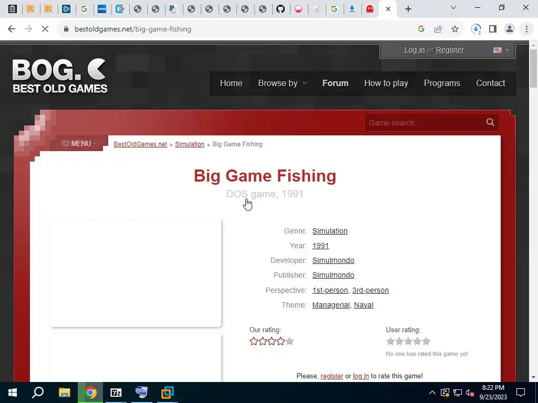Open the downloads extension icon
The height and width of the screenshot is (403, 538).
pyautogui.click(x=476, y=29)
